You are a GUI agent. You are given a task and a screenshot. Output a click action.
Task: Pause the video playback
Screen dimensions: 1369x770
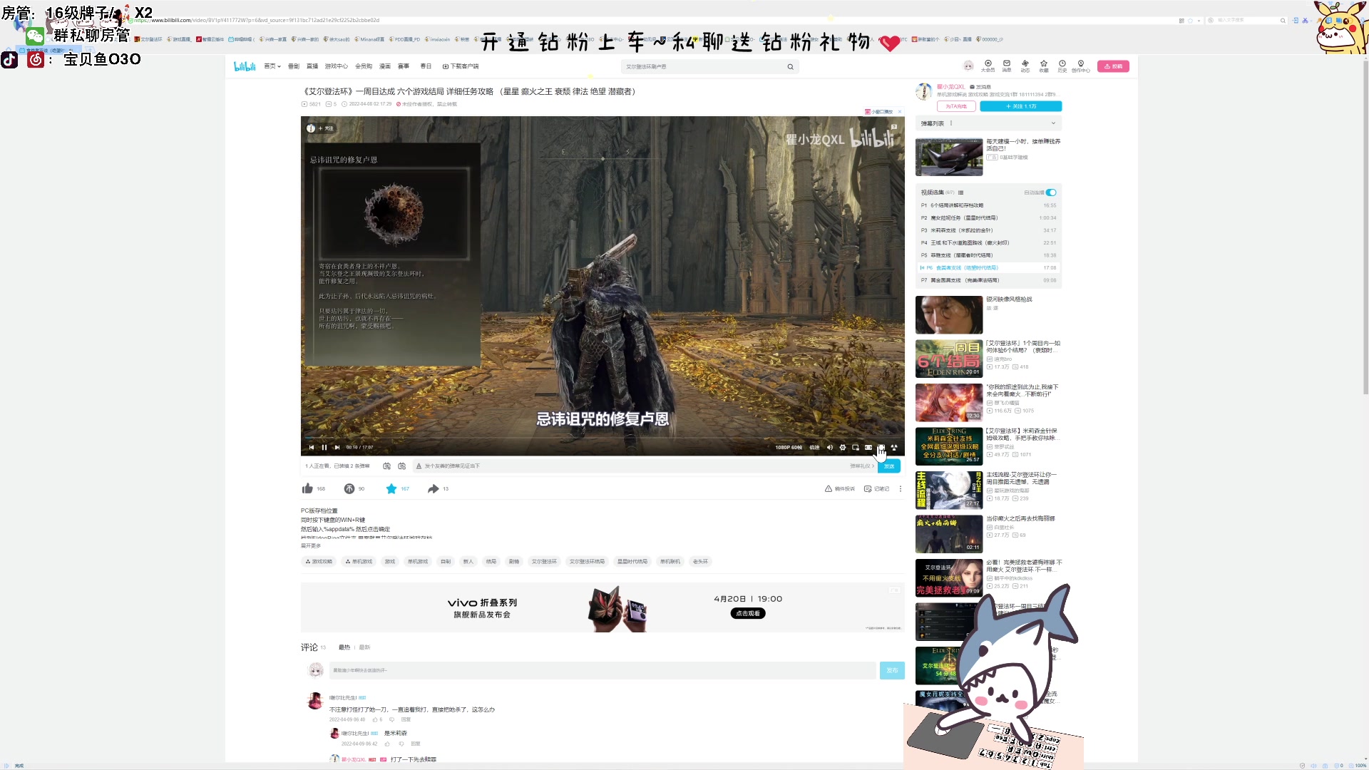pyautogui.click(x=324, y=448)
